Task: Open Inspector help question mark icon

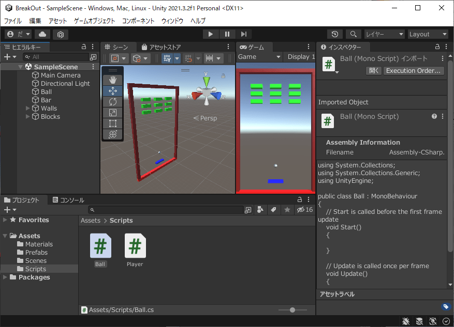Action: click(434, 116)
